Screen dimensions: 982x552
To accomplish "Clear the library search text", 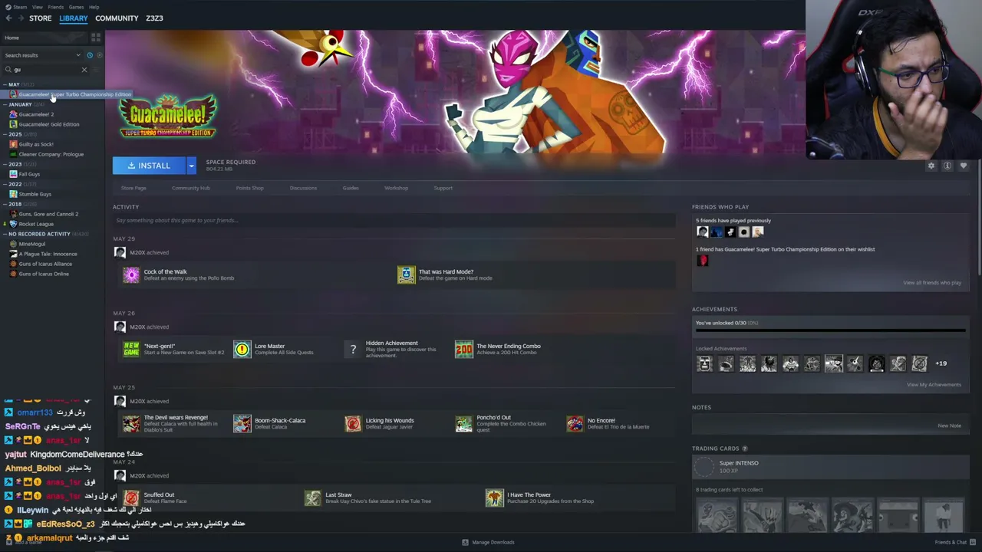I will pos(84,70).
